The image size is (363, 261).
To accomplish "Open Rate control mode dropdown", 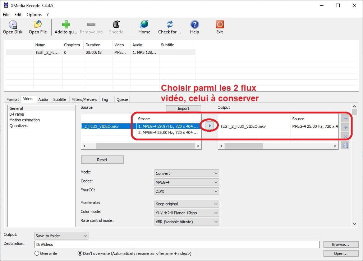I will 187,222.
